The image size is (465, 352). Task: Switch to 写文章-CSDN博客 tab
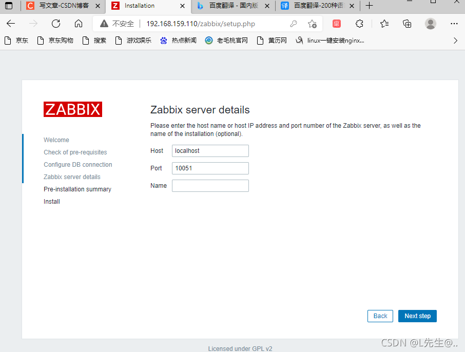tap(64, 6)
